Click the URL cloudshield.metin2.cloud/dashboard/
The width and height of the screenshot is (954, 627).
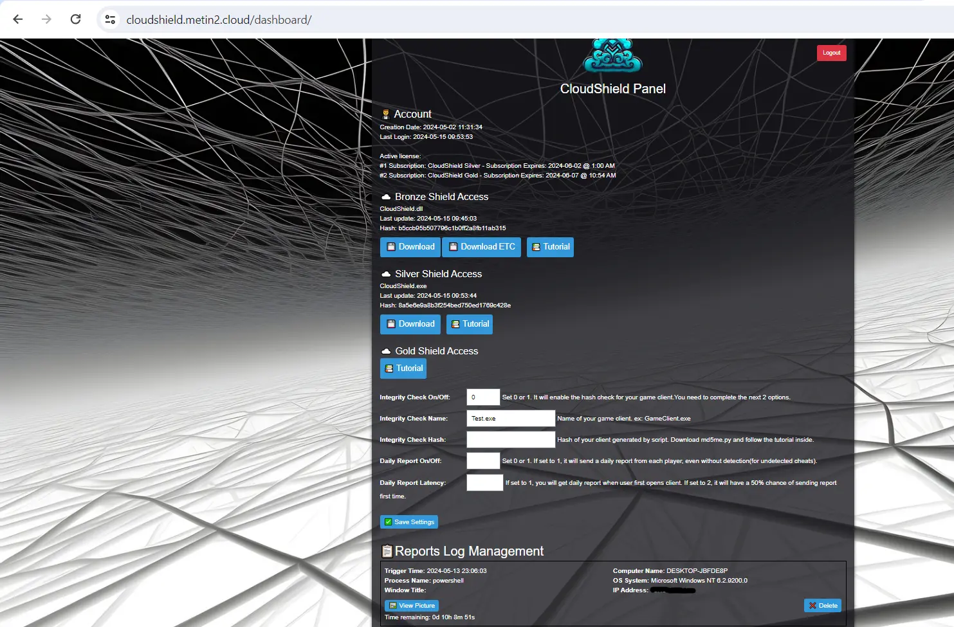219,20
